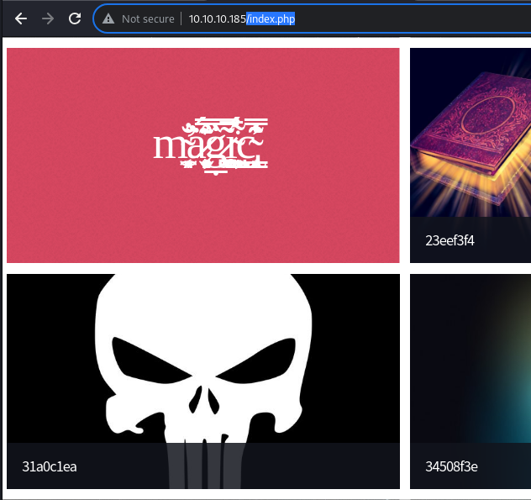This screenshot has width=531, height=500.
Task: Reload the page with the refresh icon
Action: click(75, 18)
